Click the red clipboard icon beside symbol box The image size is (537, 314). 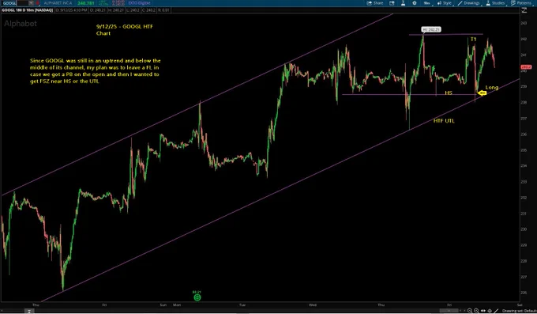point(37,3)
